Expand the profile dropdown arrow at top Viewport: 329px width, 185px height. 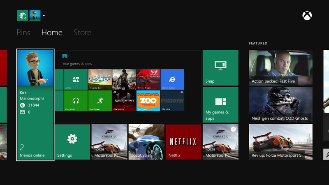coord(44,16)
